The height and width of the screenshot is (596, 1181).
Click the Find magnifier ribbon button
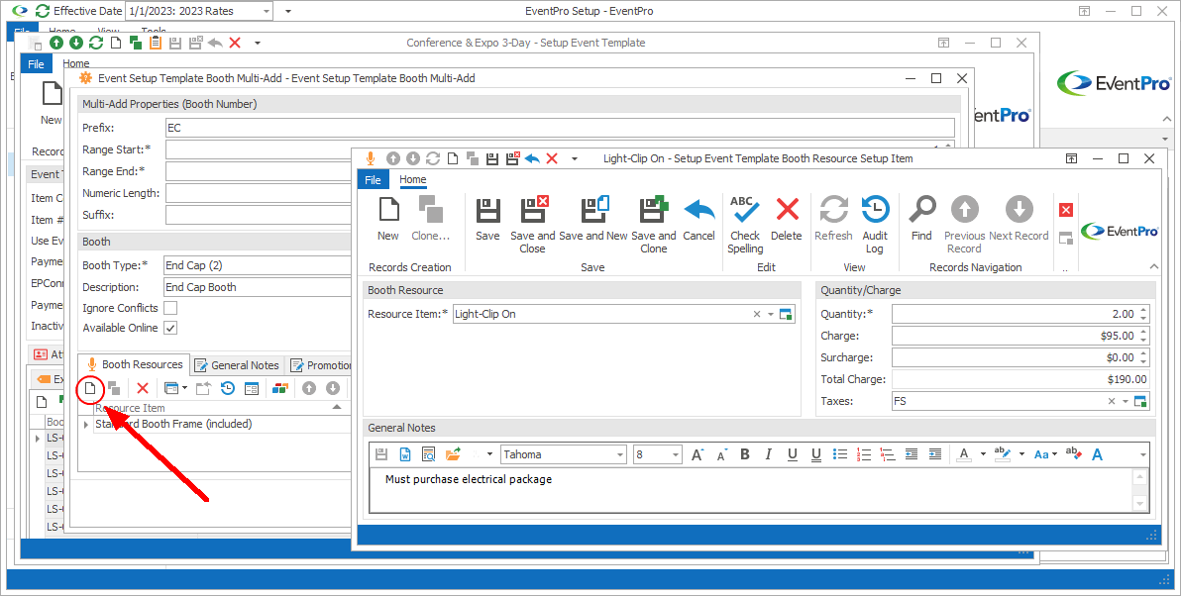921,220
